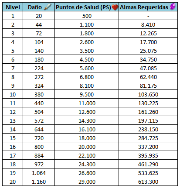Select the health cell 18.000
The image size is (180, 189).
point(87,138)
